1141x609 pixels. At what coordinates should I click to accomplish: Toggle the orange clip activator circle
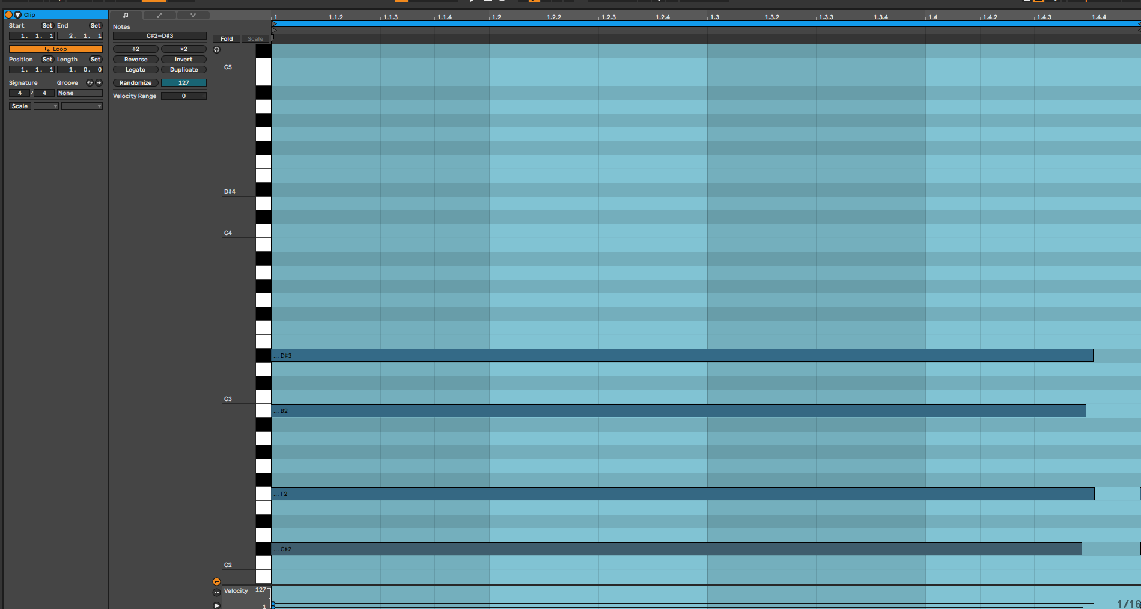click(9, 15)
